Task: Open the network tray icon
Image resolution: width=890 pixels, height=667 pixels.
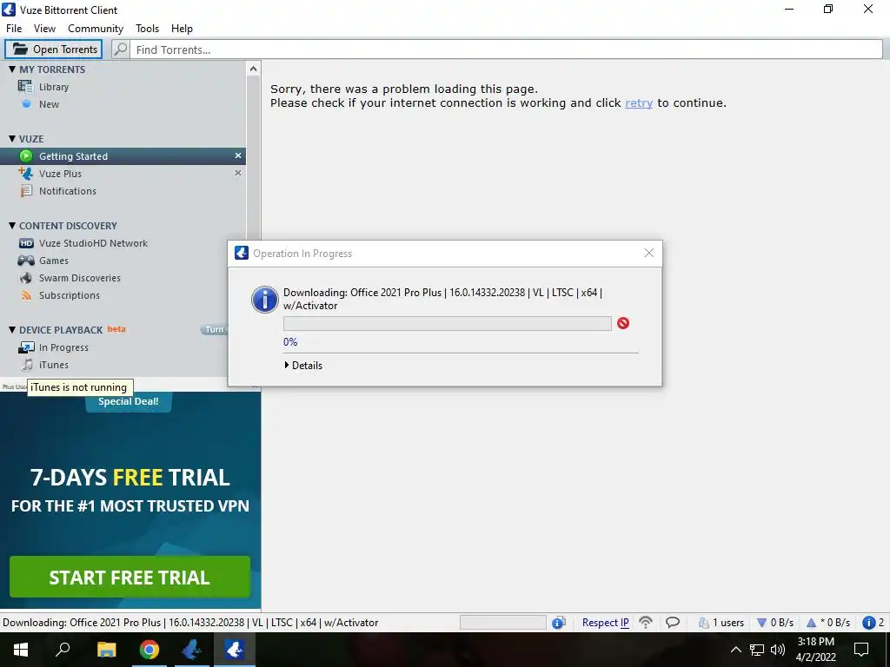Action: [x=757, y=650]
